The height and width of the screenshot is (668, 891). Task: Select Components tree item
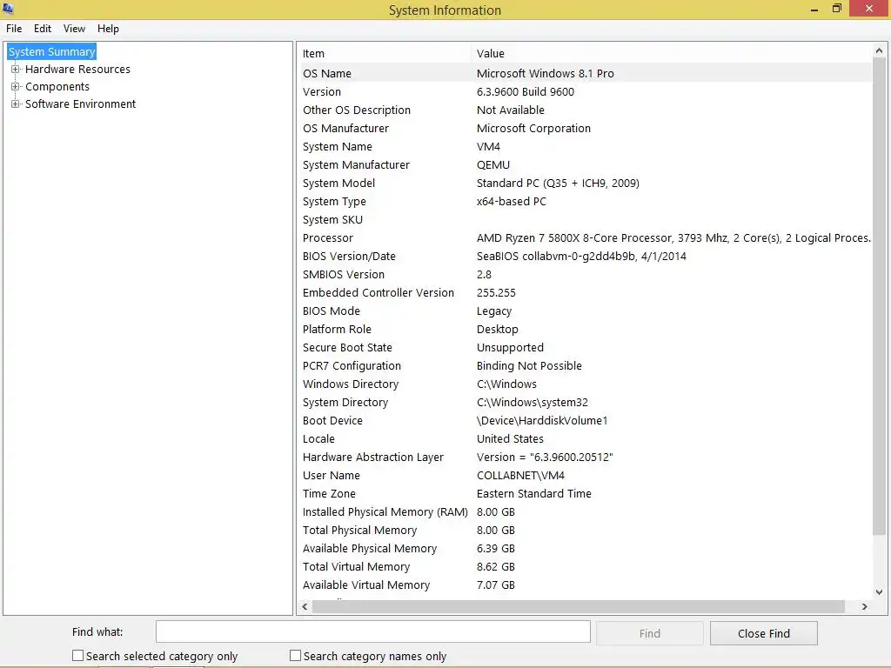(x=57, y=87)
